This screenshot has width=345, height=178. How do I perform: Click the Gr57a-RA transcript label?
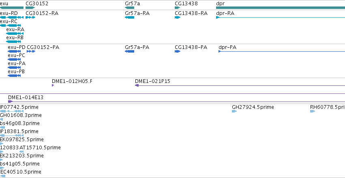click(x=137, y=13)
